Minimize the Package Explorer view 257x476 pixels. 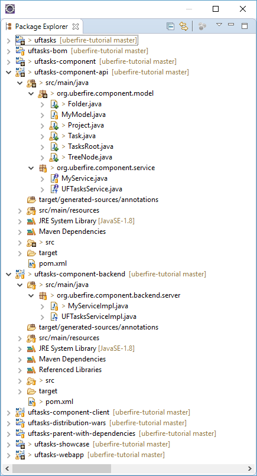[x=231, y=25]
